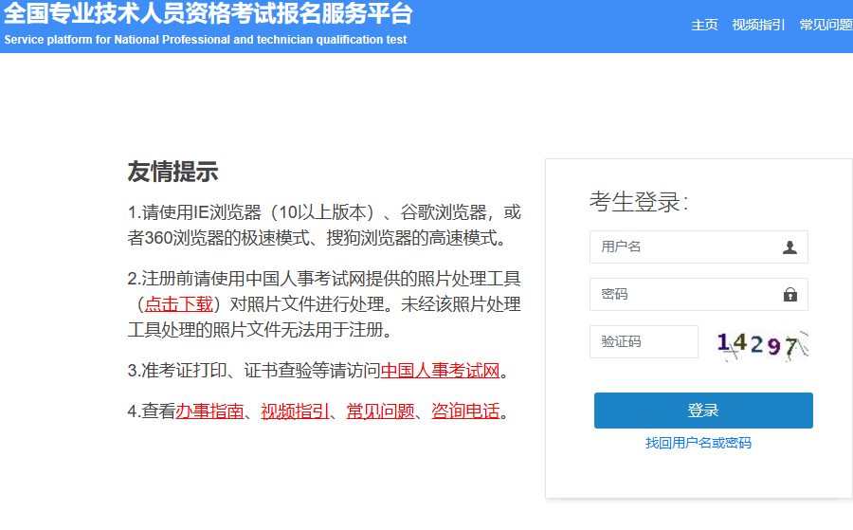
Task: Click the Chinese platform title in the header
Action: [209, 14]
